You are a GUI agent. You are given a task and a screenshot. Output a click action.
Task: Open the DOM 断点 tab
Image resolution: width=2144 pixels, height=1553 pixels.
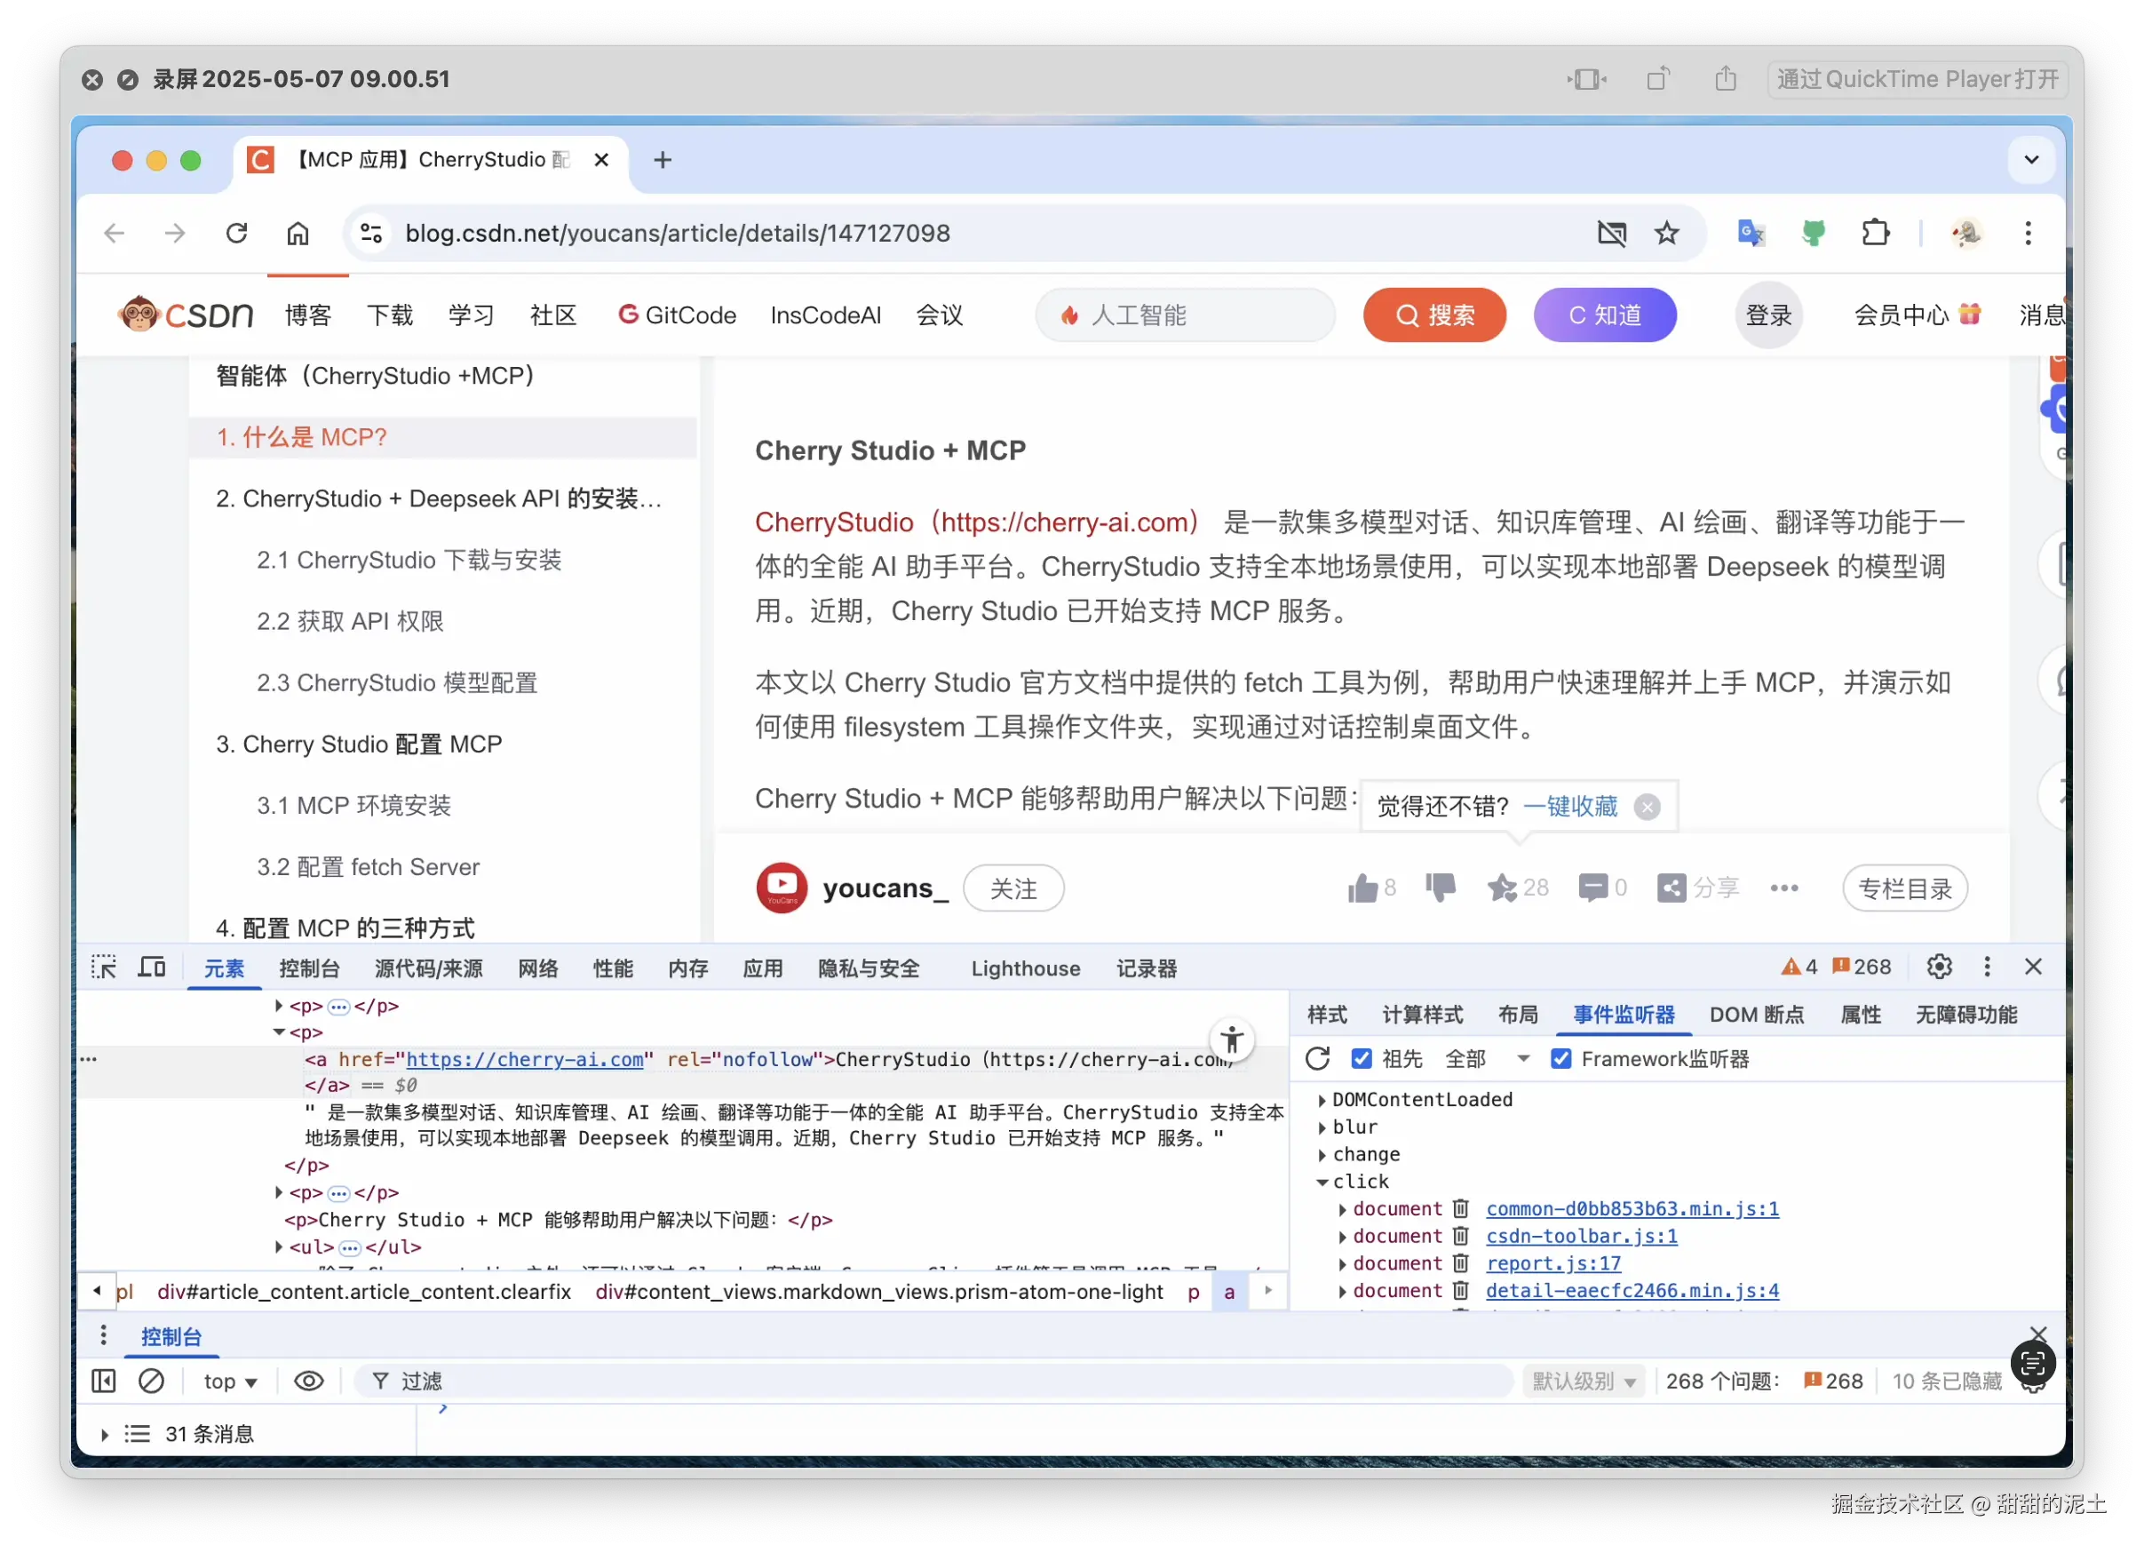[1758, 1014]
